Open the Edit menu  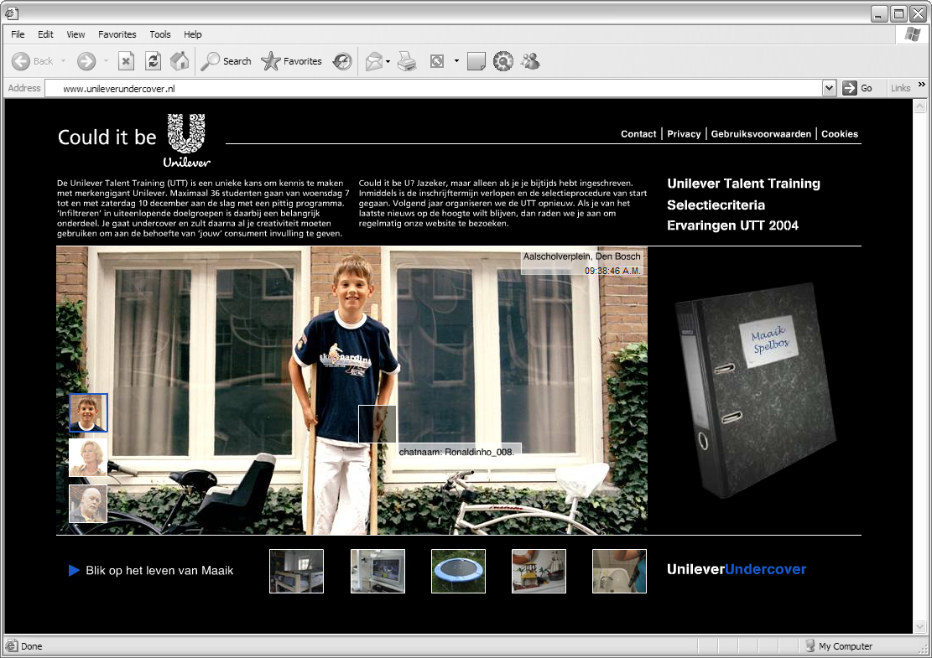point(45,34)
